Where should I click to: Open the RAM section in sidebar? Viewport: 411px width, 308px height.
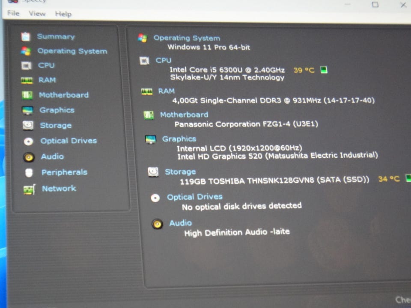47,80
